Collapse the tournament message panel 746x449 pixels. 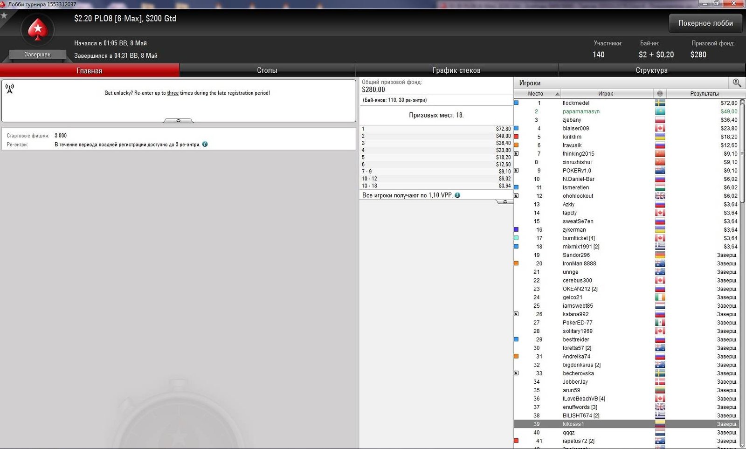(x=178, y=121)
